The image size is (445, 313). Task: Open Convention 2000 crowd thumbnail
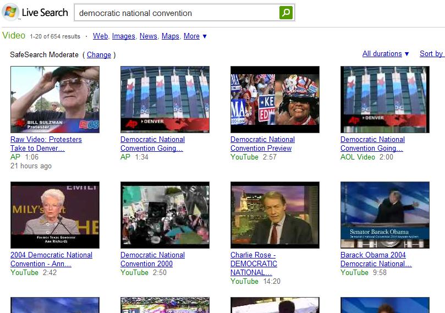[165, 215]
